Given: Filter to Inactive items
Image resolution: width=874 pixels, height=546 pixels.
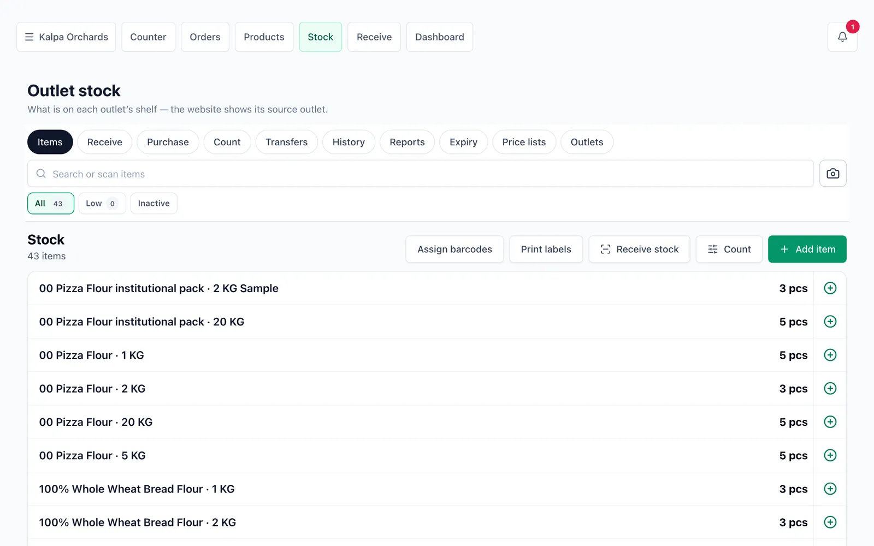Looking at the screenshot, I should click(153, 204).
